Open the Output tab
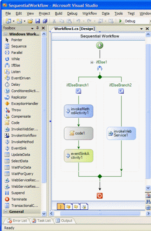151x231 pixels. pyautogui.click(x=64, y=220)
